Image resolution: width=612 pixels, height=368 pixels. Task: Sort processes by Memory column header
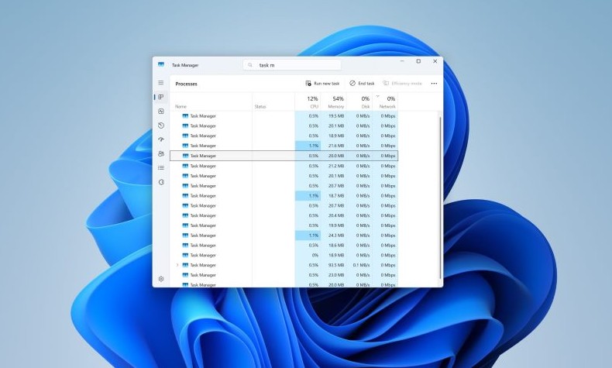pos(336,102)
